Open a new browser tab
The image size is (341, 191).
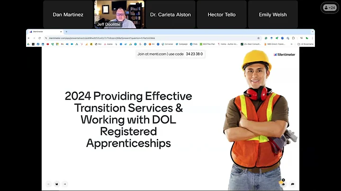[x=66, y=32]
